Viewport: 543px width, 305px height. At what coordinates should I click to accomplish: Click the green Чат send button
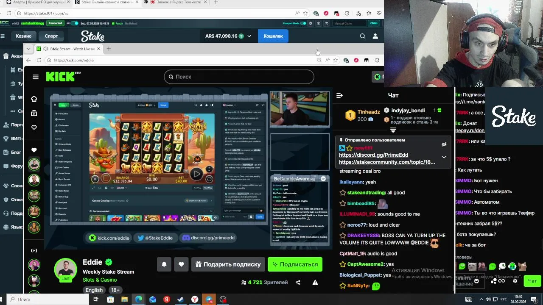(532, 281)
